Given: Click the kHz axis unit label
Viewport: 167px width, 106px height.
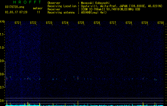Looking at the screenshot, I should pos(2,21).
